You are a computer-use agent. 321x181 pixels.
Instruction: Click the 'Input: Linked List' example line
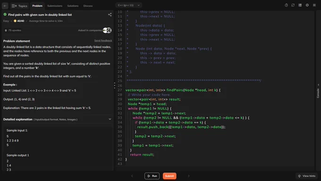click(x=40, y=90)
